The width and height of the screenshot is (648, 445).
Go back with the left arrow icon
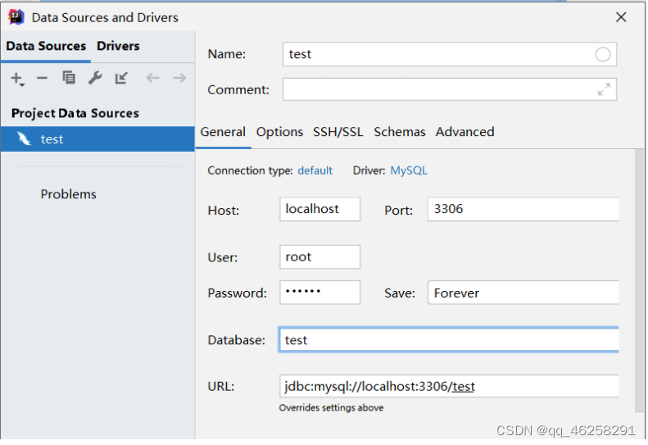tap(152, 78)
